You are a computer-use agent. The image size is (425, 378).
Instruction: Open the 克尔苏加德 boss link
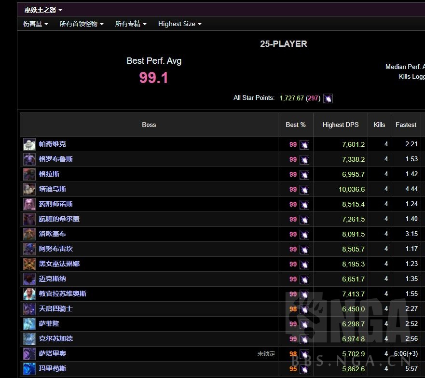[x=56, y=339]
